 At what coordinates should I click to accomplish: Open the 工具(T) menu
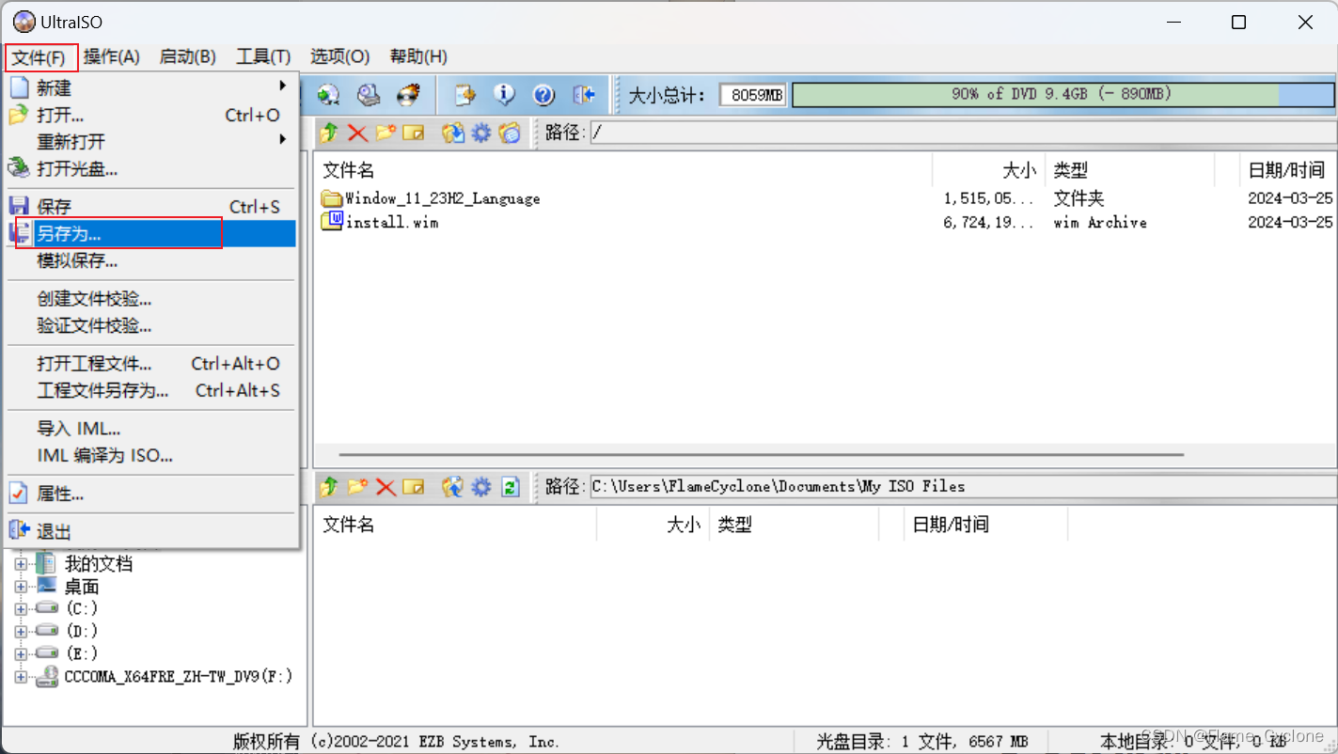pyautogui.click(x=263, y=57)
